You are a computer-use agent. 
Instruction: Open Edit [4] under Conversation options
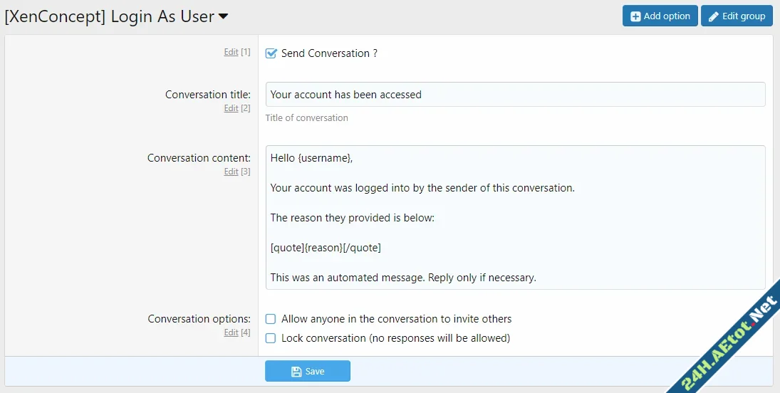pos(231,332)
